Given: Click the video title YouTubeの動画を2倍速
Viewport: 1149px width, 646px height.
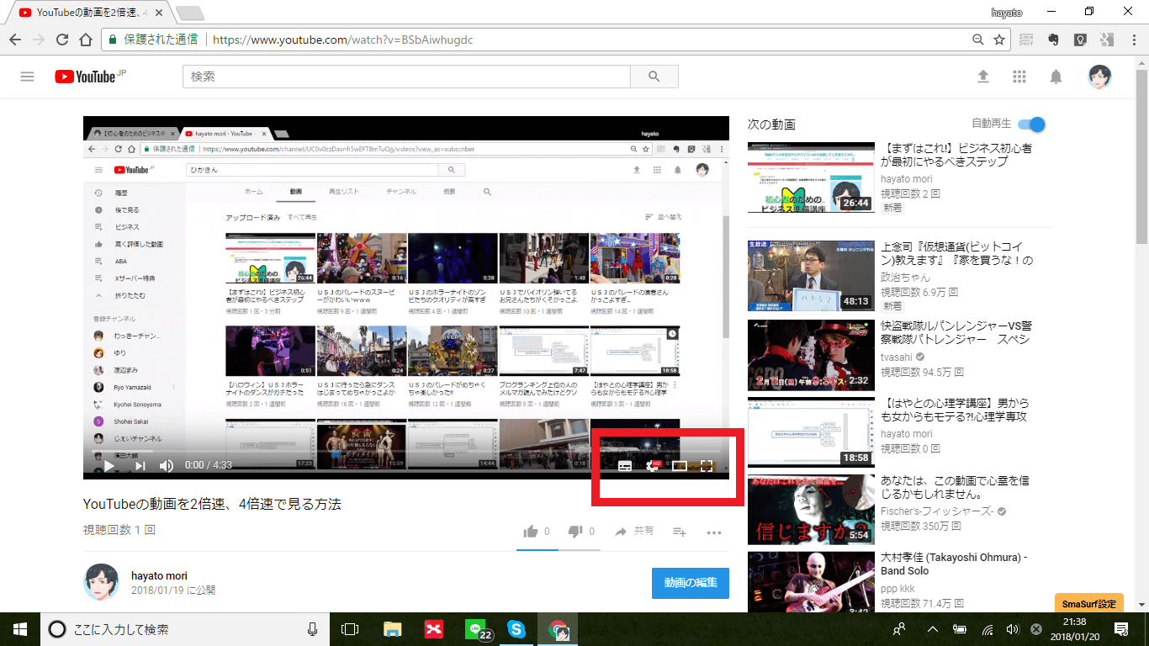Looking at the screenshot, I should tap(212, 504).
